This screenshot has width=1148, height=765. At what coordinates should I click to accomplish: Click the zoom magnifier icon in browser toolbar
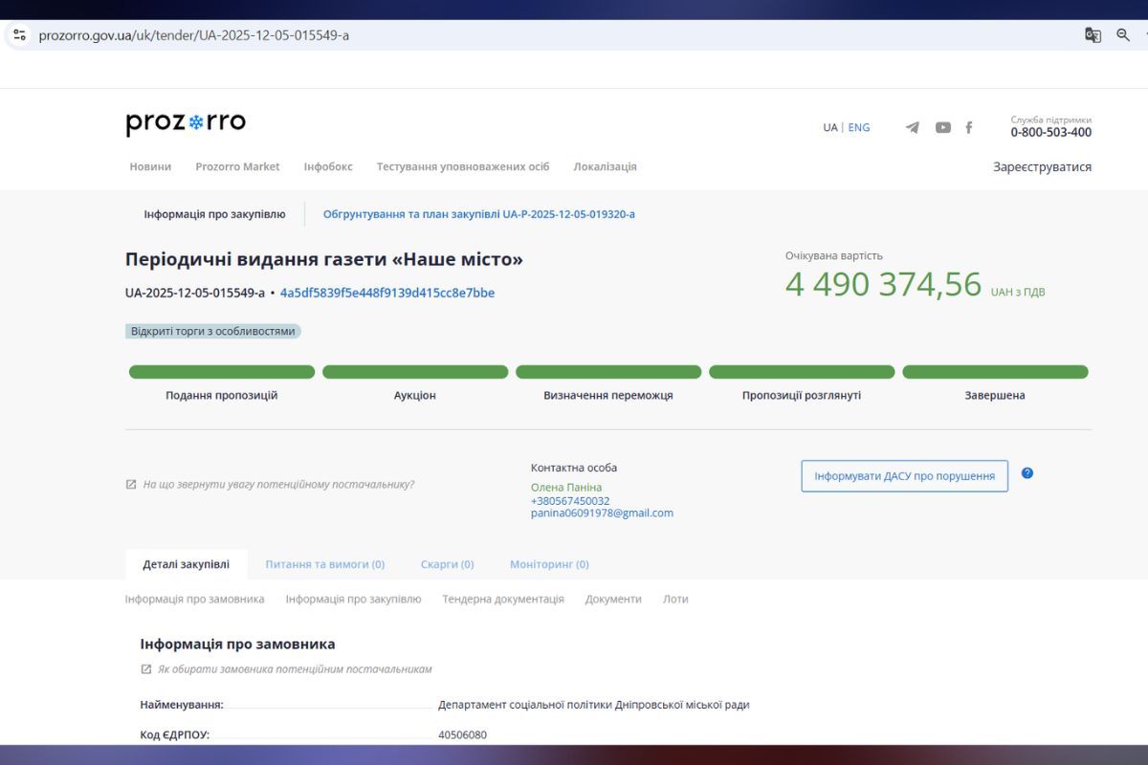click(1121, 34)
